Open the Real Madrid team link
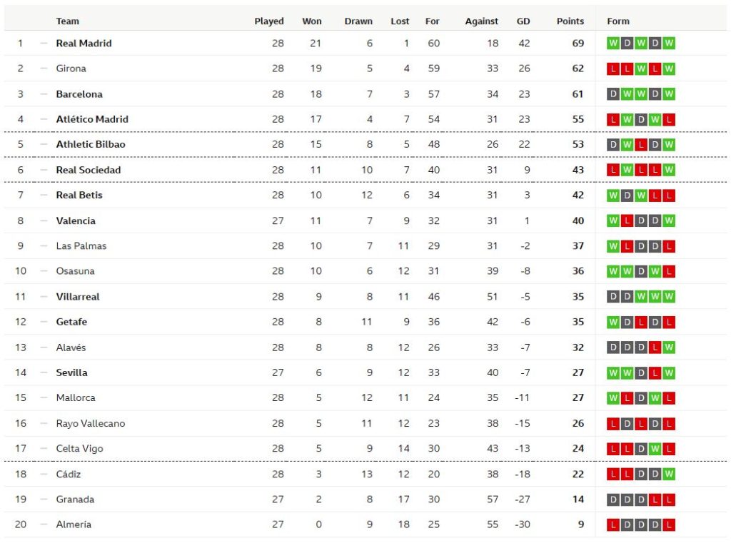This screenshot has width=731, height=543. coord(84,44)
